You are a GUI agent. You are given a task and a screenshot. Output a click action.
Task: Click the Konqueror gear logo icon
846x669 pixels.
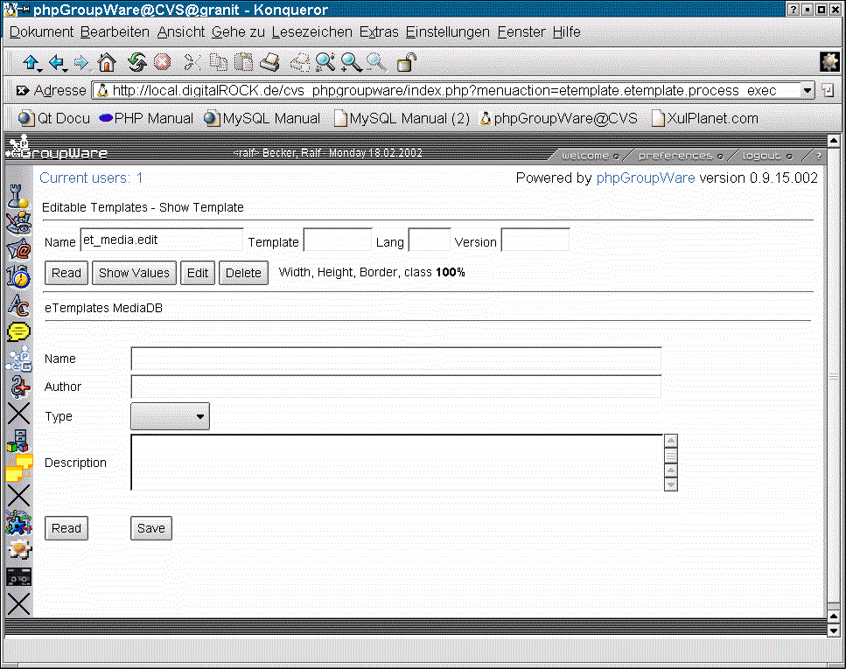click(x=829, y=61)
